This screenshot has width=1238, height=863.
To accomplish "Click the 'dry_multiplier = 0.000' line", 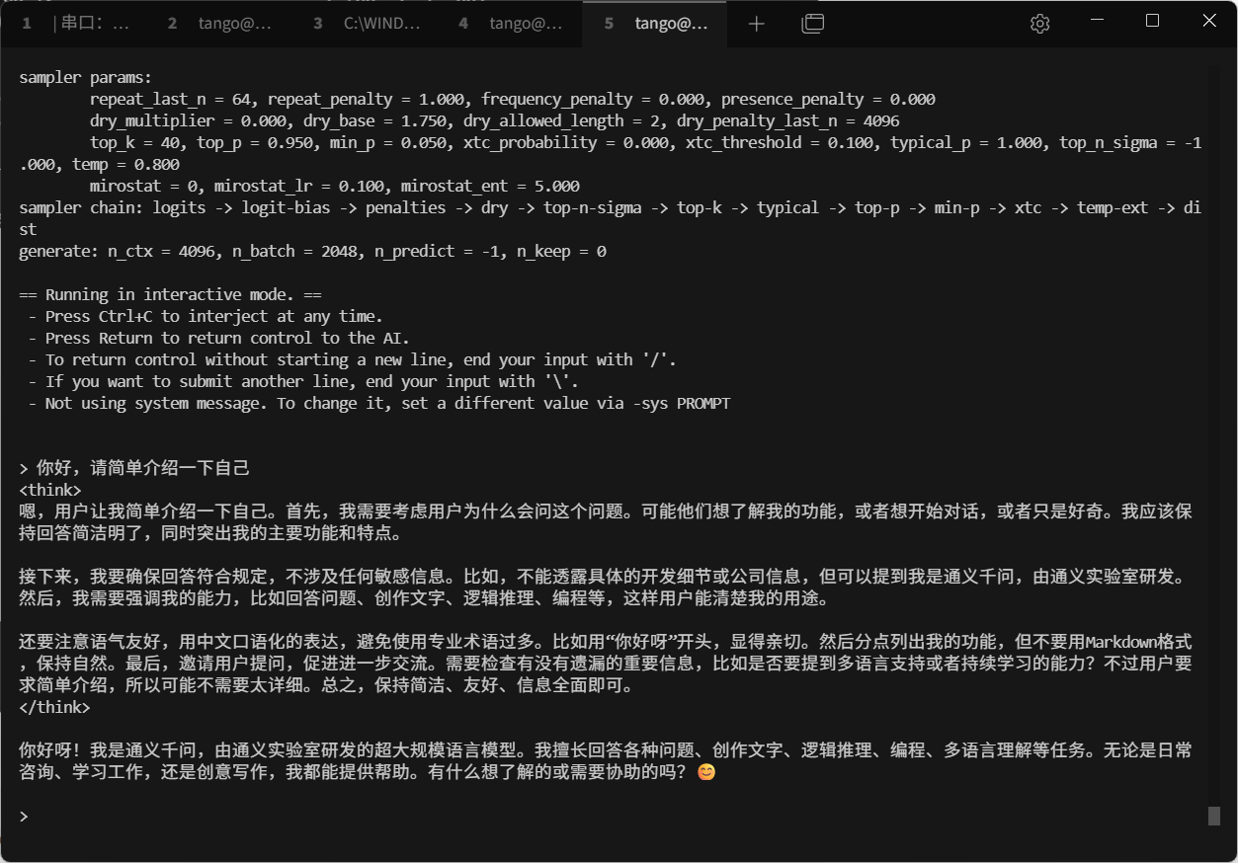I will tap(495, 120).
